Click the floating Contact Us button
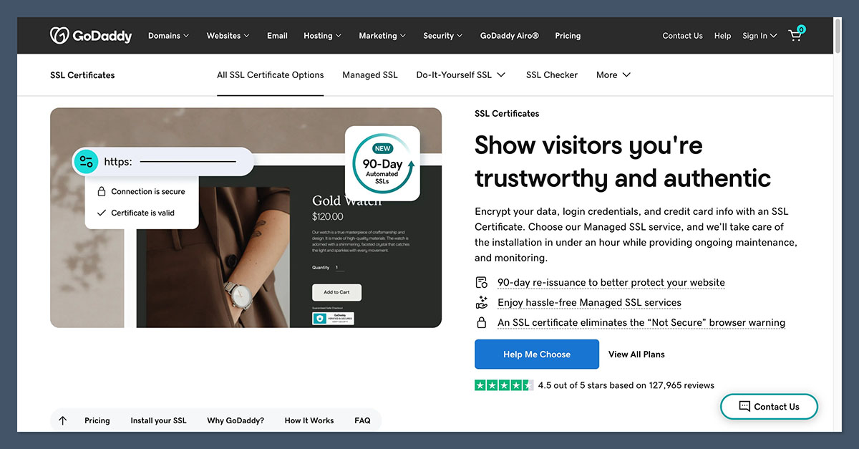The image size is (859, 449). tap(769, 406)
